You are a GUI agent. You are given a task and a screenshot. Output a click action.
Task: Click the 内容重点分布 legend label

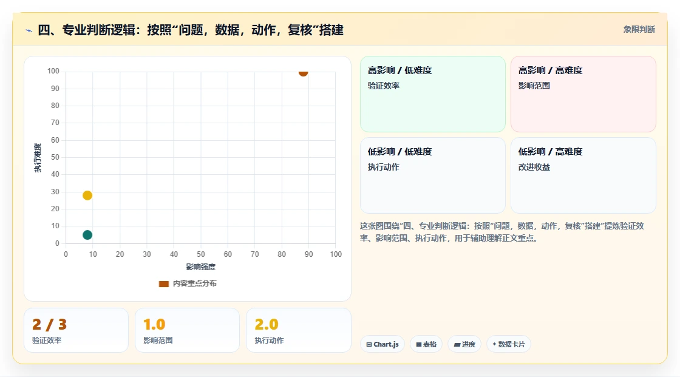point(194,284)
